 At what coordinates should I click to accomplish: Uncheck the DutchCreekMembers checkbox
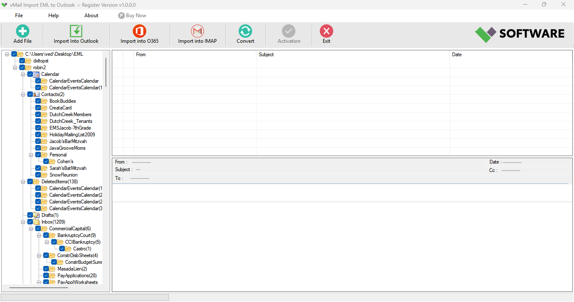(38, 115)
